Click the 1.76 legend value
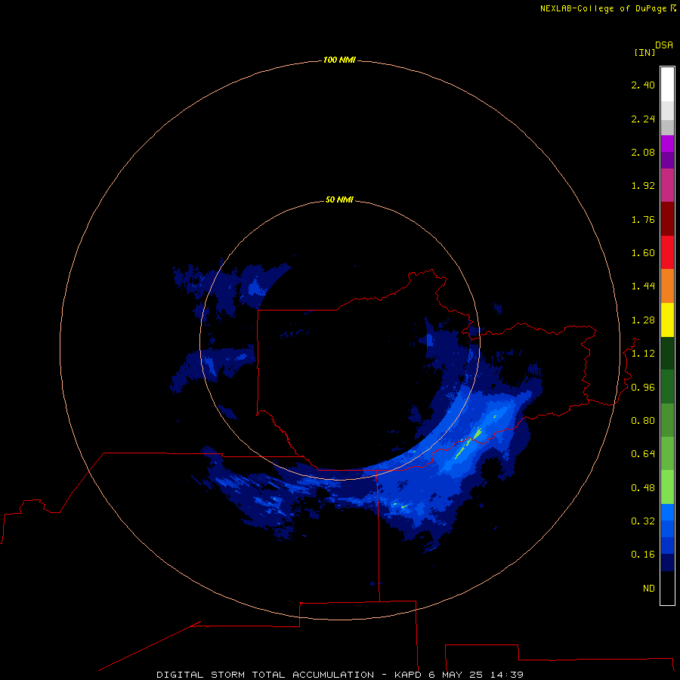Image resolution: width=680 pixels, height=680 pixels. [x=643, y=219]
